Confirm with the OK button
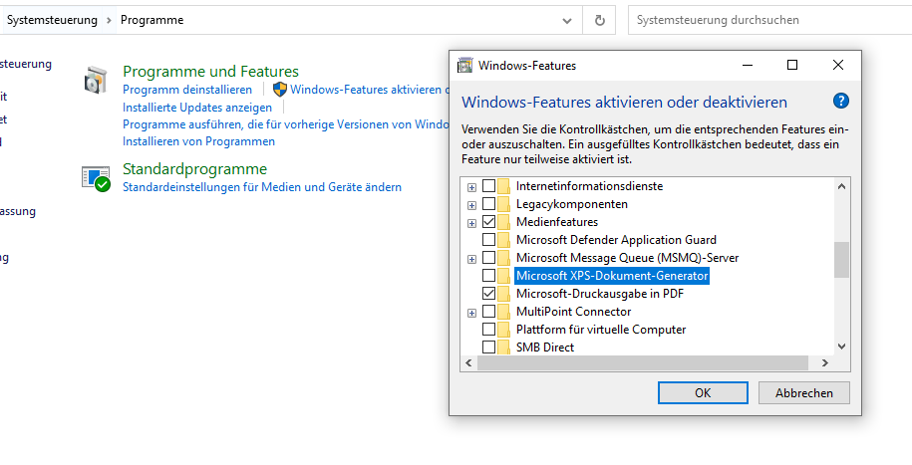 click(703, 393)
